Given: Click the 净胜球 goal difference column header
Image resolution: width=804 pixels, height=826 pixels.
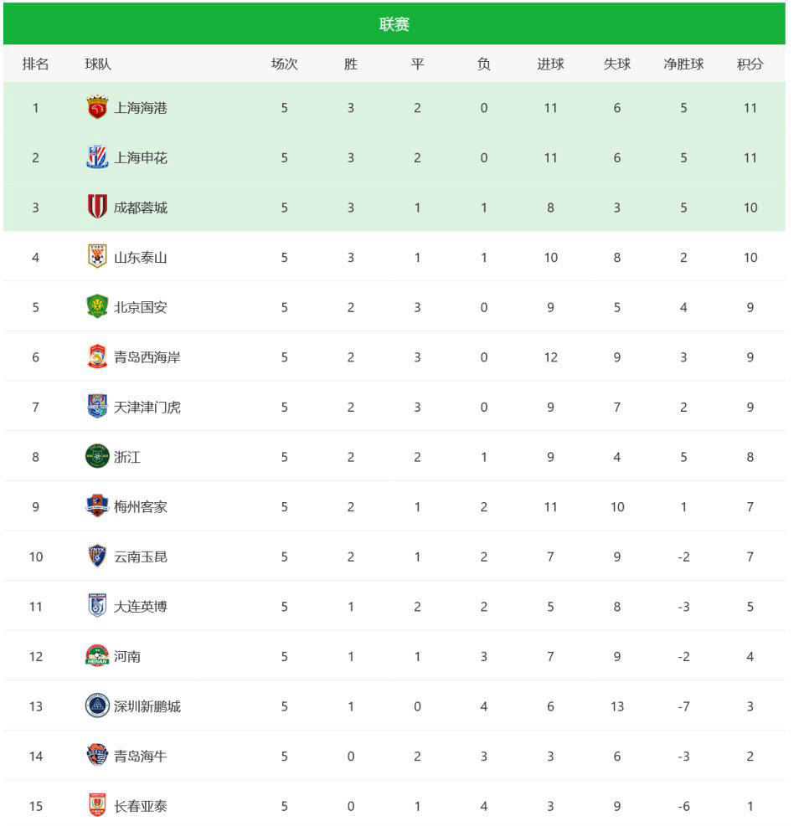Looking at the screenshot, I should (x=683, y=64).
